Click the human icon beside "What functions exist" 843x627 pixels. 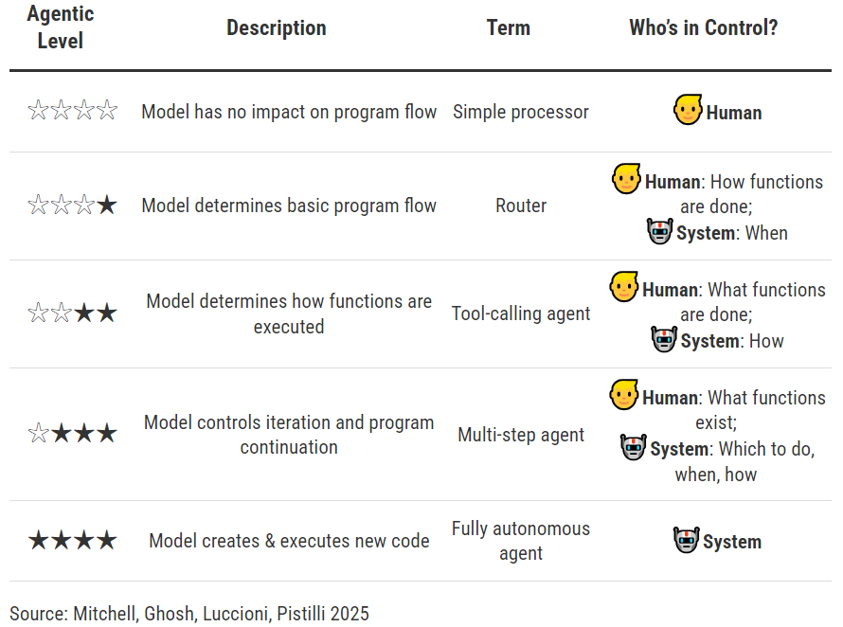pyautogui.click(x=623, y=394)
